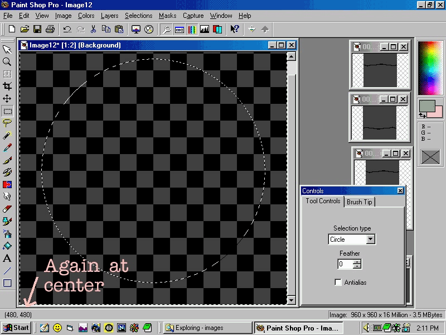The image size is (446, 335).
Task: Click the Cut scissors icon
Action: point(93,29)
